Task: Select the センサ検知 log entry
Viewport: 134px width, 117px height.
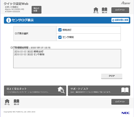Action: tap(39, 54)
